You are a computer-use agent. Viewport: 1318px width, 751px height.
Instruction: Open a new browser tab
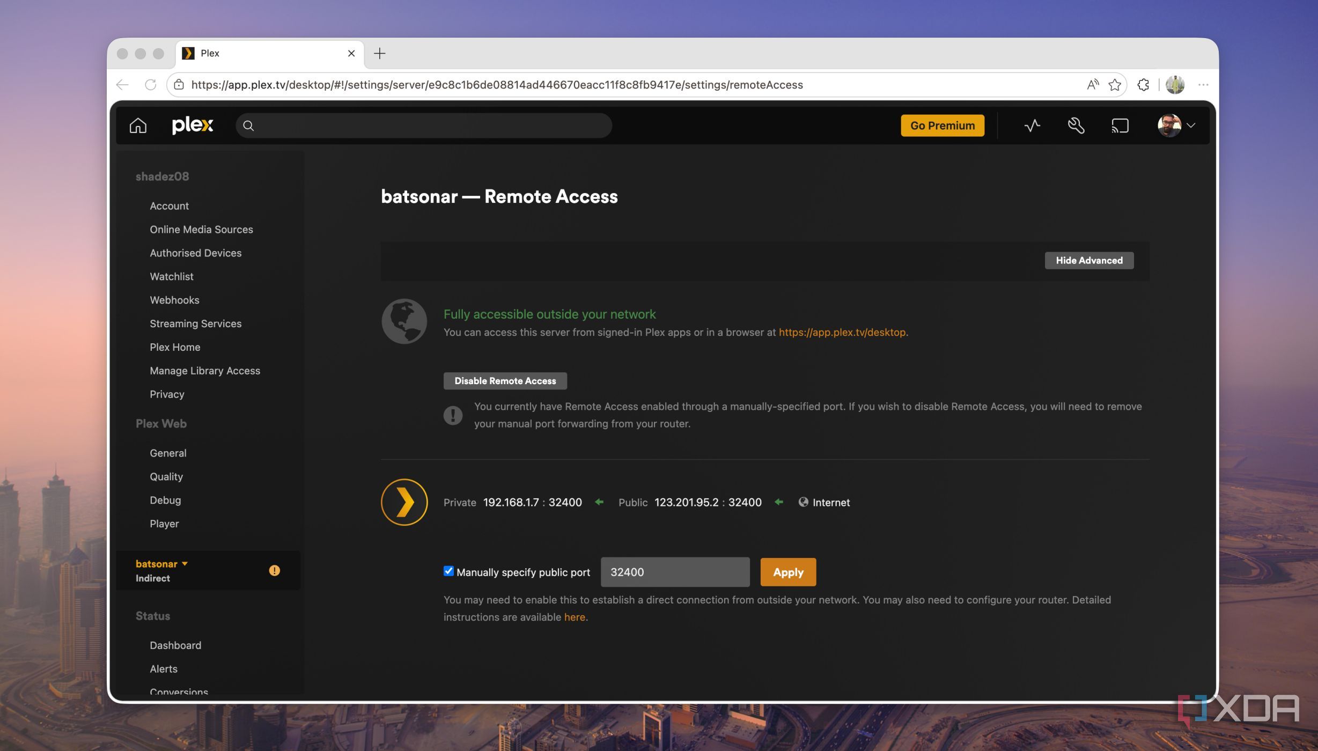380,53
